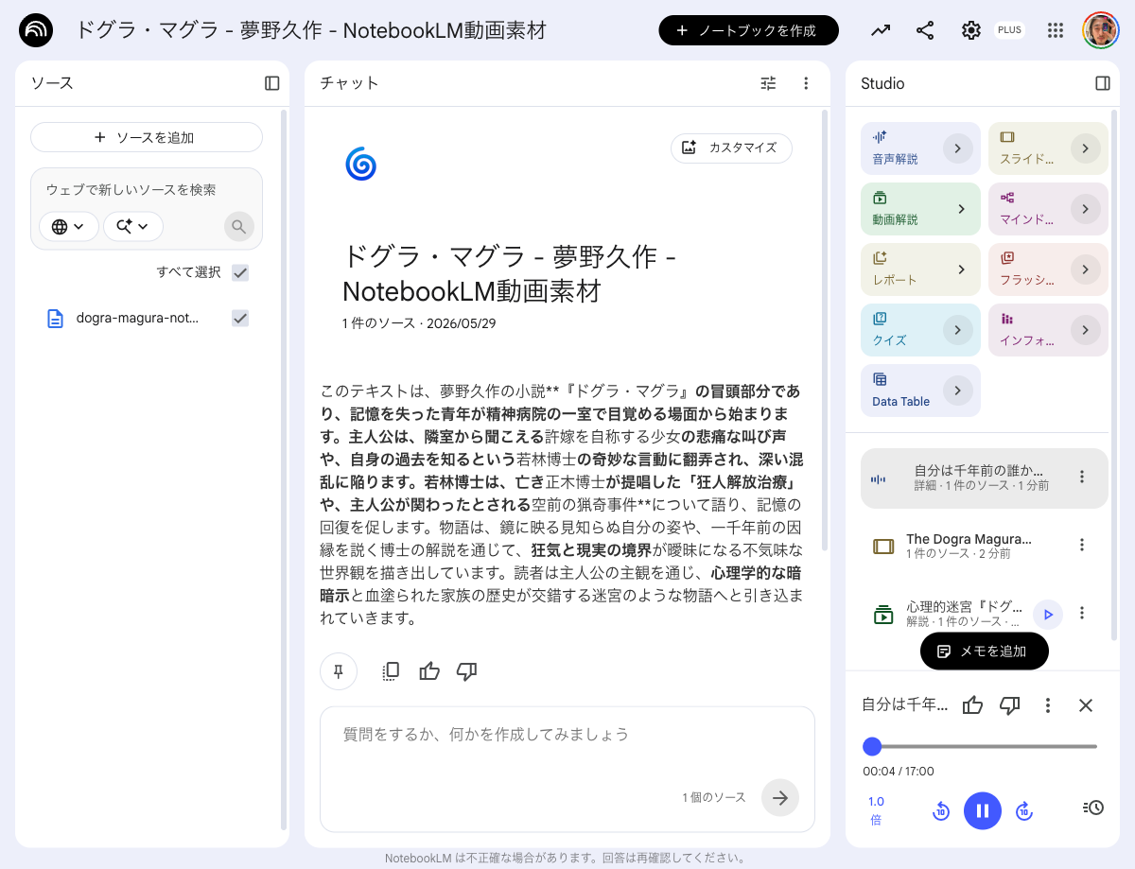The image size is (1135, 869).
Task: Click the カスタマイズ button
Action: click(731, 148)
